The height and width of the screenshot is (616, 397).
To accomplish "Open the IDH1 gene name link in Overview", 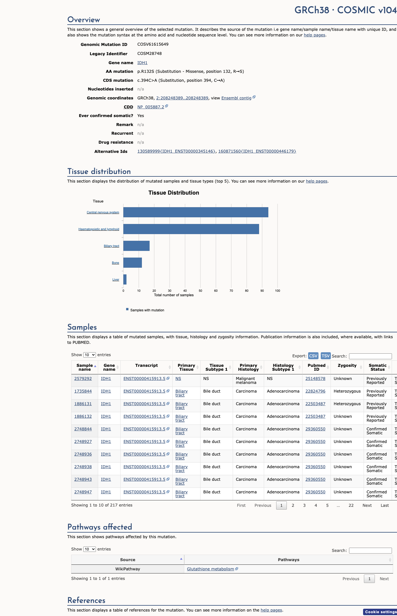I will 142,63.
